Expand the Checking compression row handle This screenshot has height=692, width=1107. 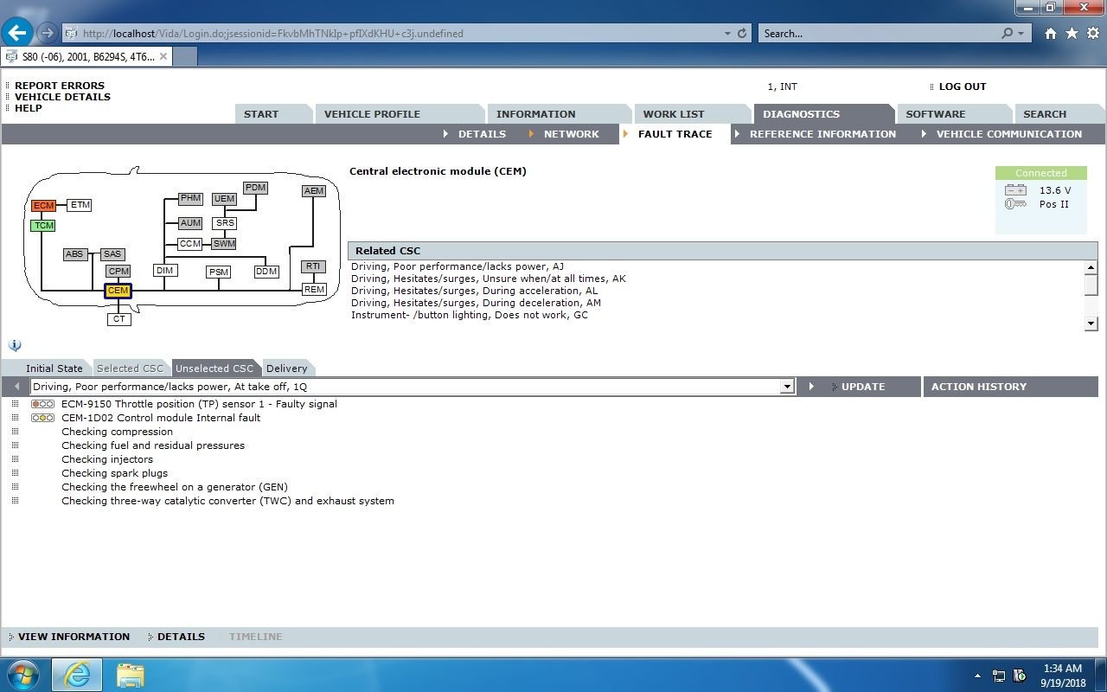16,432
